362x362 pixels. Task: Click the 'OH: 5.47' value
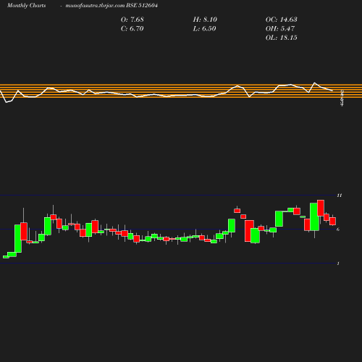point(280,28)
